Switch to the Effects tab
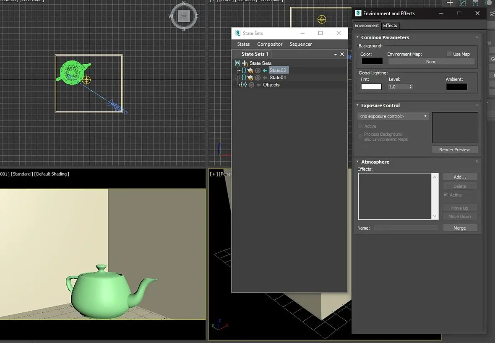The image size is (495, 343). click(390, 26)
